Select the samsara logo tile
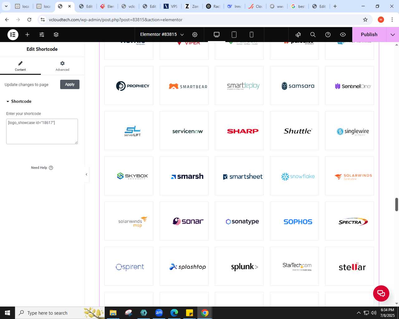Viewport: 399px width, 319px height. pos(294,85)
